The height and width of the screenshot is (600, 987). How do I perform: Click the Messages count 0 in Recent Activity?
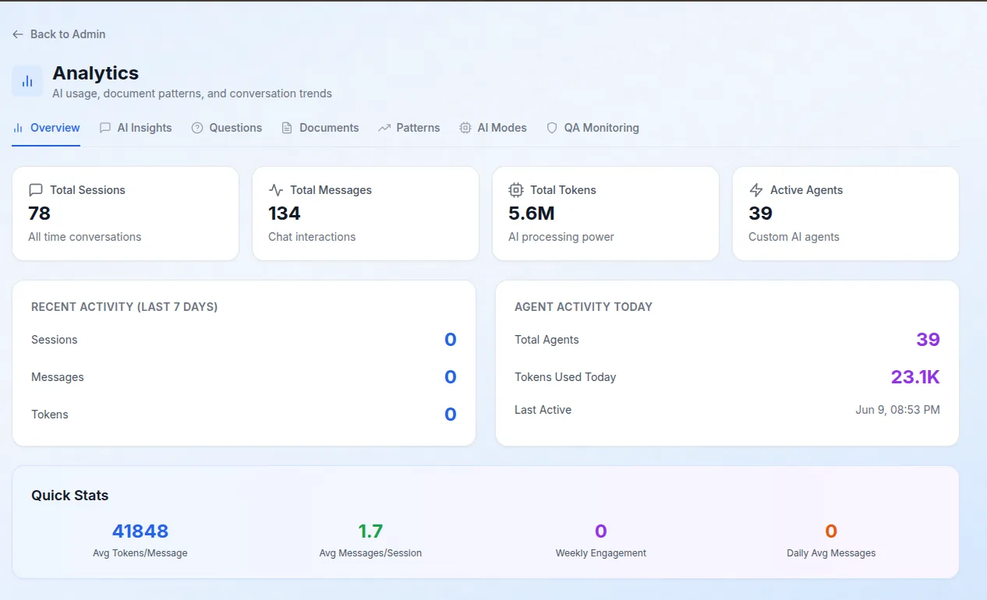pos(450,377)
